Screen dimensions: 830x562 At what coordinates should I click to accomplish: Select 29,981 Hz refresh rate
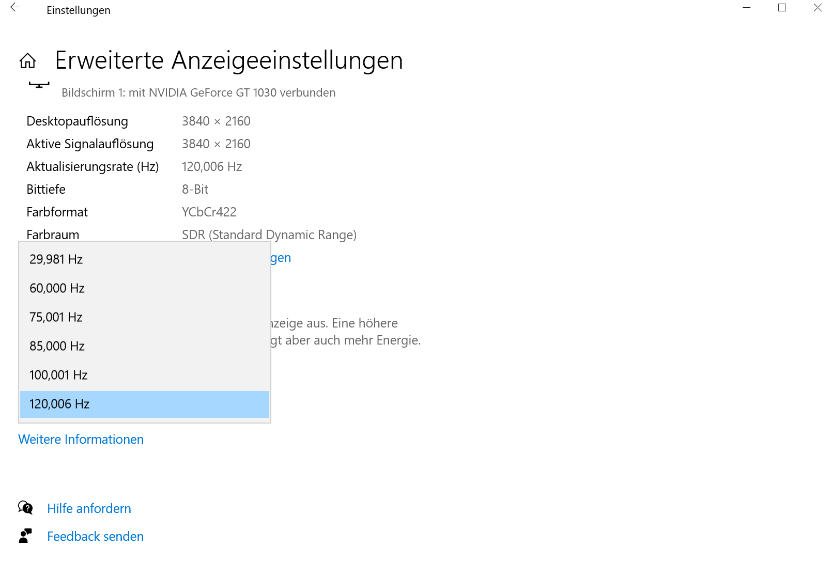coord(145,259)
